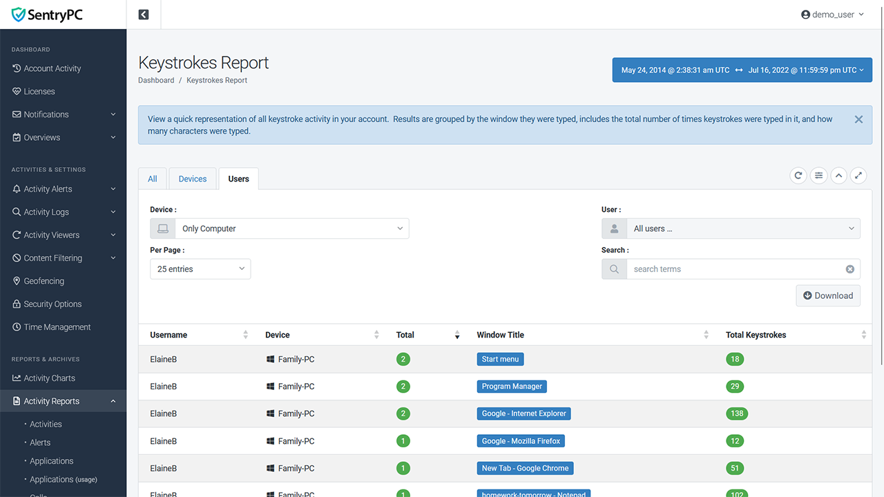The height and width of the screenshot is (497, 884).
Task: Click the 29 keystrokes badge
Action: pos(735,387)
